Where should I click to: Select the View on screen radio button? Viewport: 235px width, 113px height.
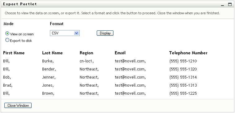tap(7, 34)
